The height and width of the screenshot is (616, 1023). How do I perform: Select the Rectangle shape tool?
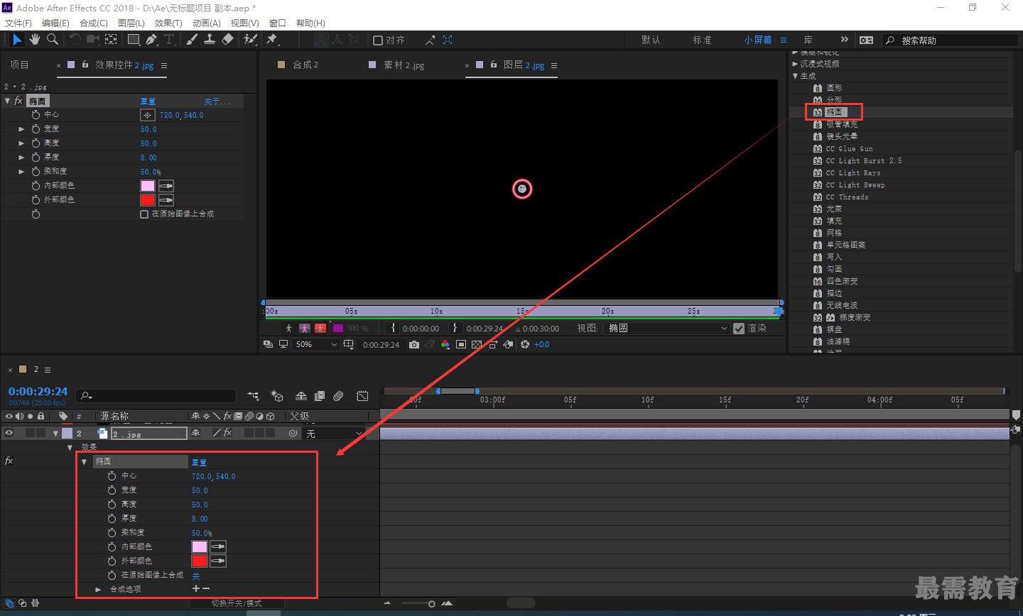[x=134, y=40]
